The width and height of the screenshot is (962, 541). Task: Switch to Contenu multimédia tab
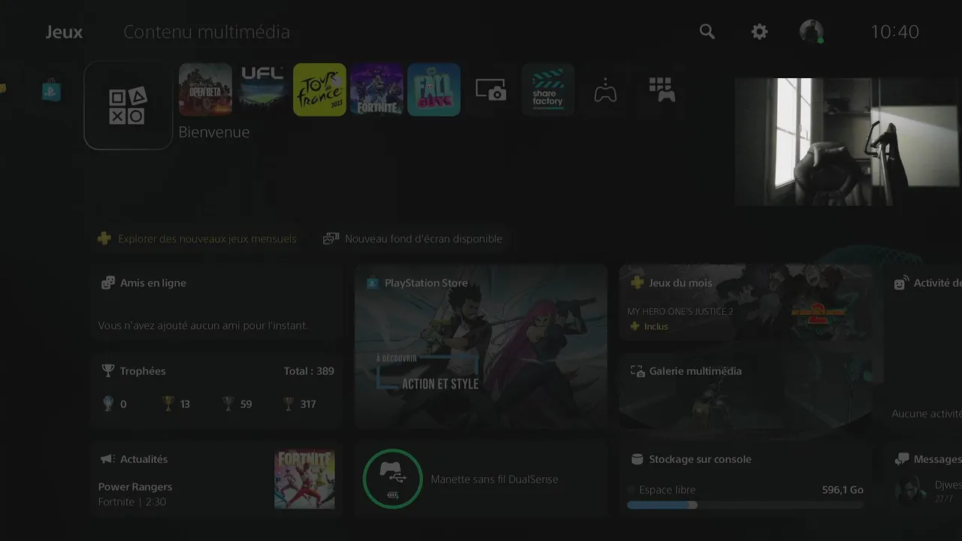click(x=207, y=32)
